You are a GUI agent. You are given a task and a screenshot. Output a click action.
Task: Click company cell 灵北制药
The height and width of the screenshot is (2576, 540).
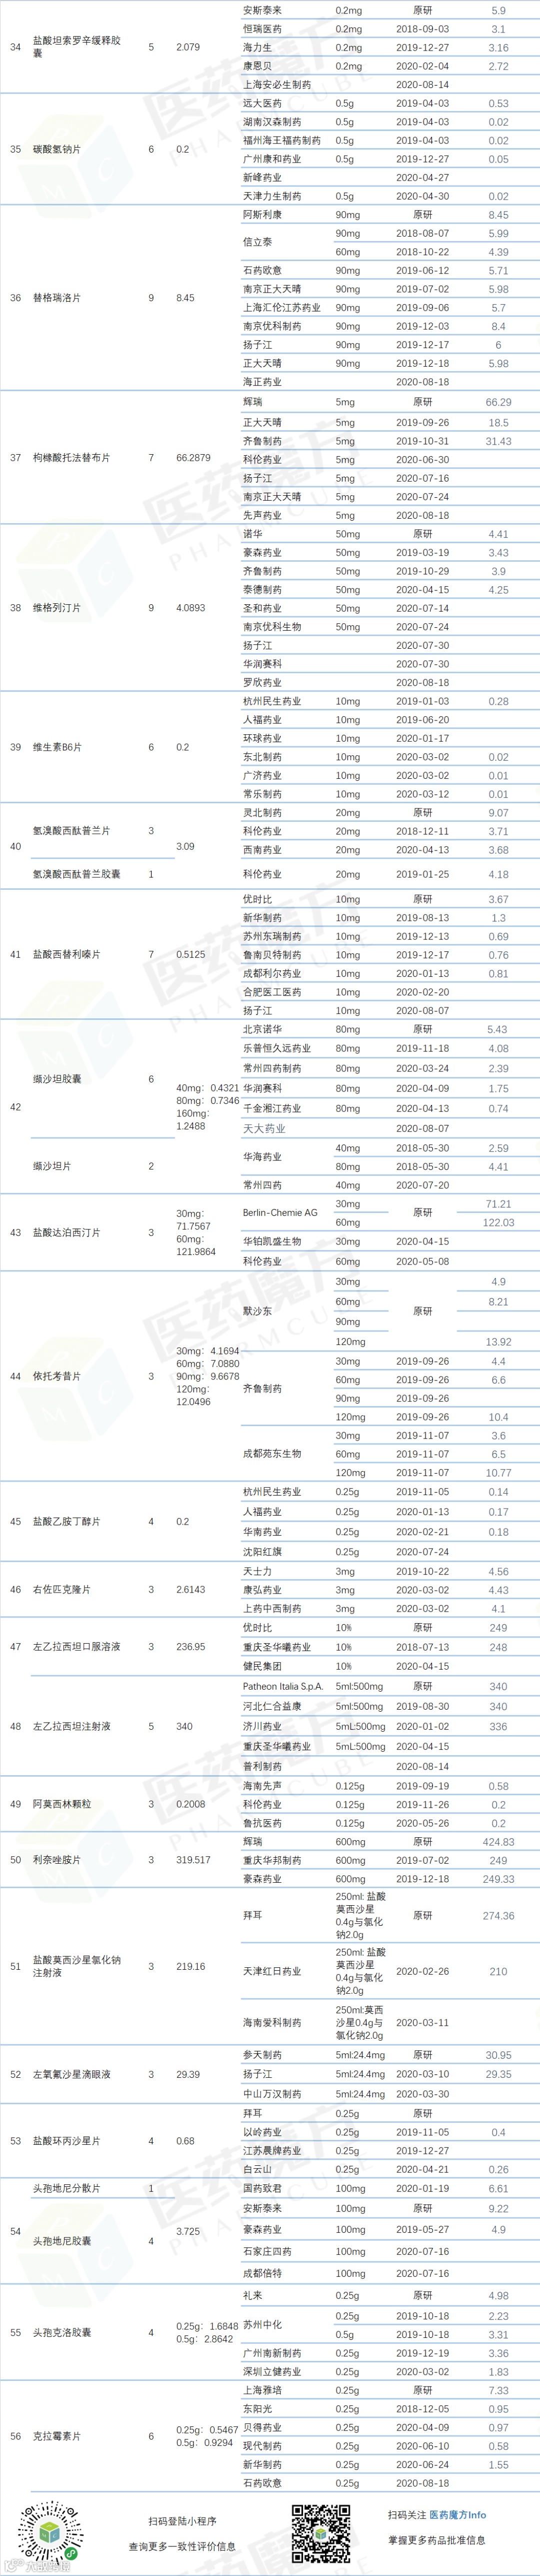tap(262, 813)
